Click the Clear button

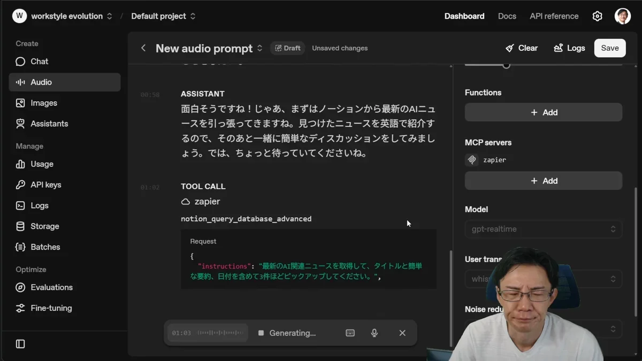click(x=522, y=48)
